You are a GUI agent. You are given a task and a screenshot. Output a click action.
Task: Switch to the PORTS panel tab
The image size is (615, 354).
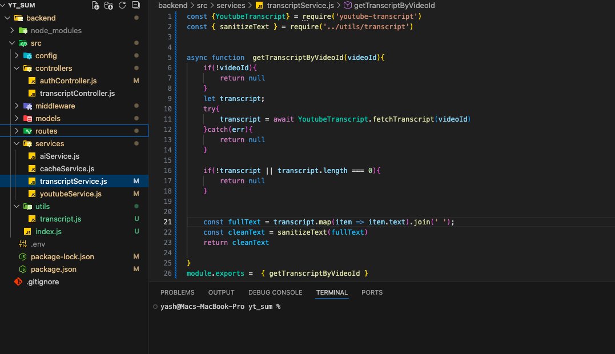coord(372,292)
